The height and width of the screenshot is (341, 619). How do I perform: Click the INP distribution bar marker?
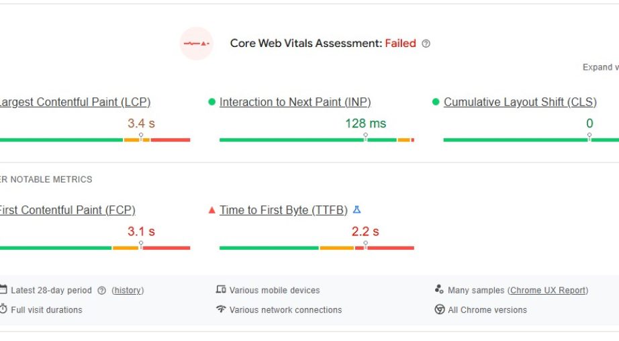coord(365,136)
